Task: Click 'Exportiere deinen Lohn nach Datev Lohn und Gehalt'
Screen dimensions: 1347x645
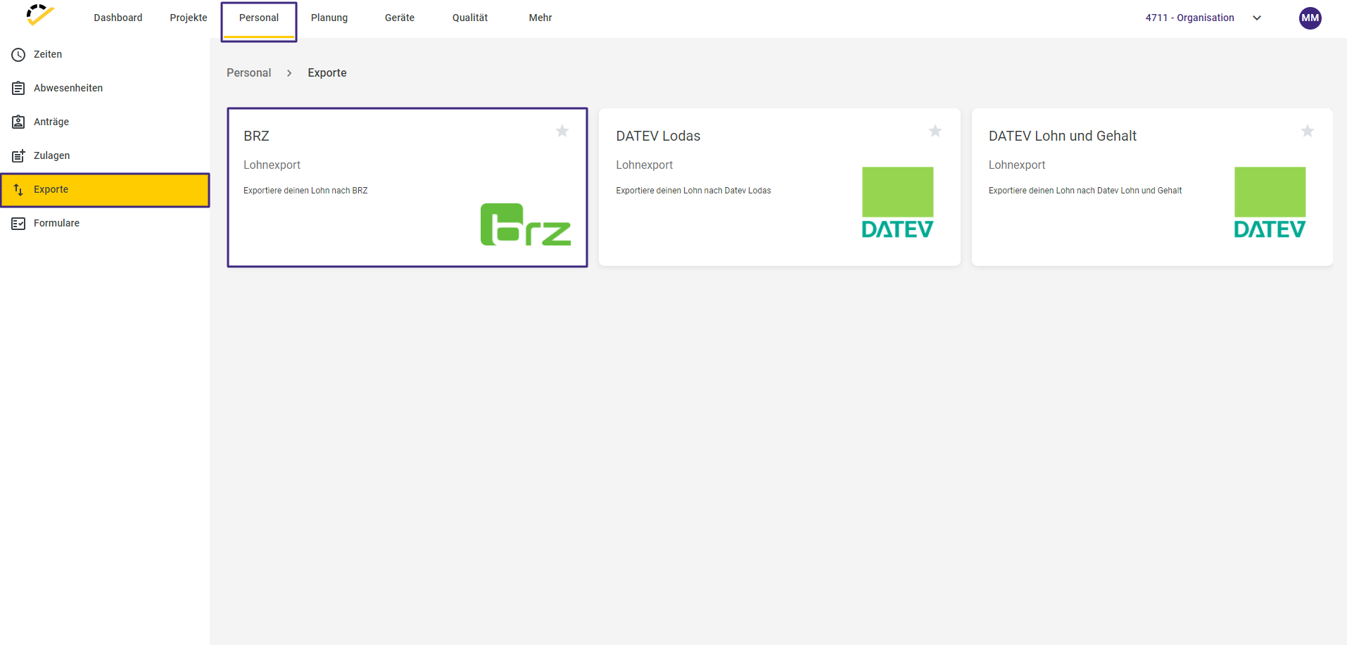Action: (1085, 191)
